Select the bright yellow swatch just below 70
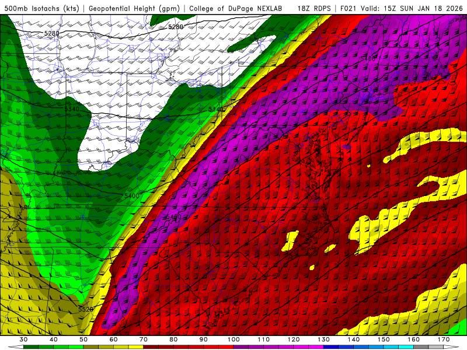This screenshot has width=467, height=350. coord(136,347)
